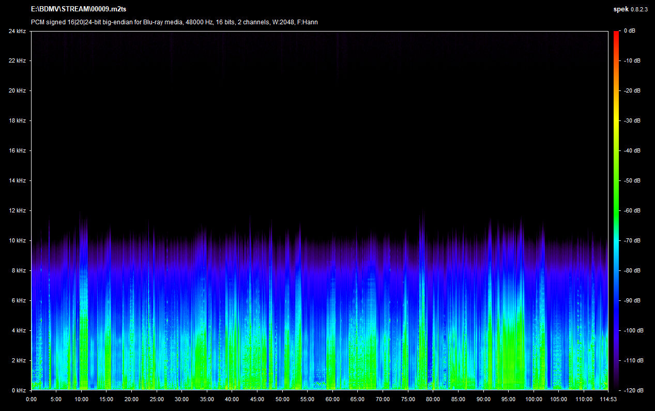Select the 0:00 time axis marker
Screen dimensions: 655x411
pyautogui.click(x=31, y=399)
